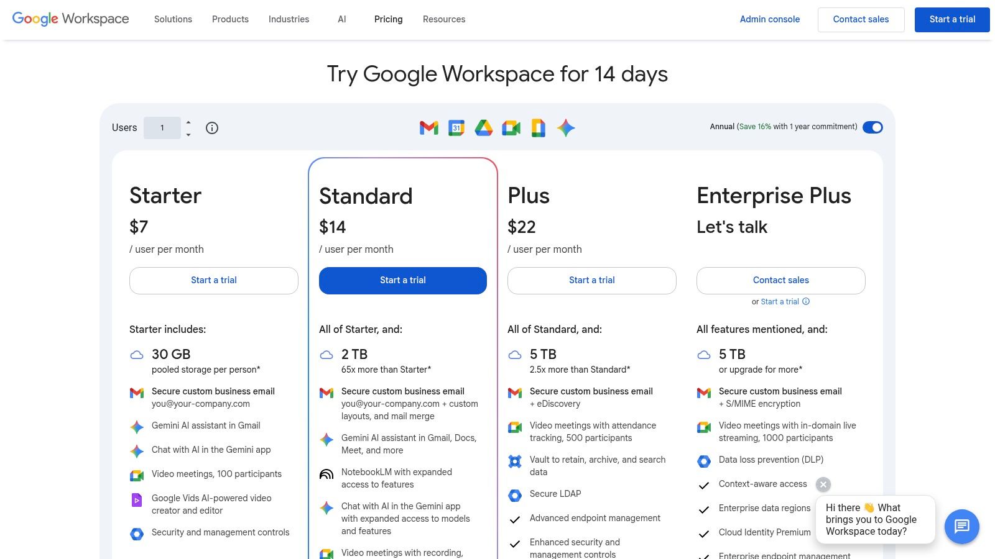Select the Google Meet icon
Screen dimensions: 995x559
pos(511,128)
